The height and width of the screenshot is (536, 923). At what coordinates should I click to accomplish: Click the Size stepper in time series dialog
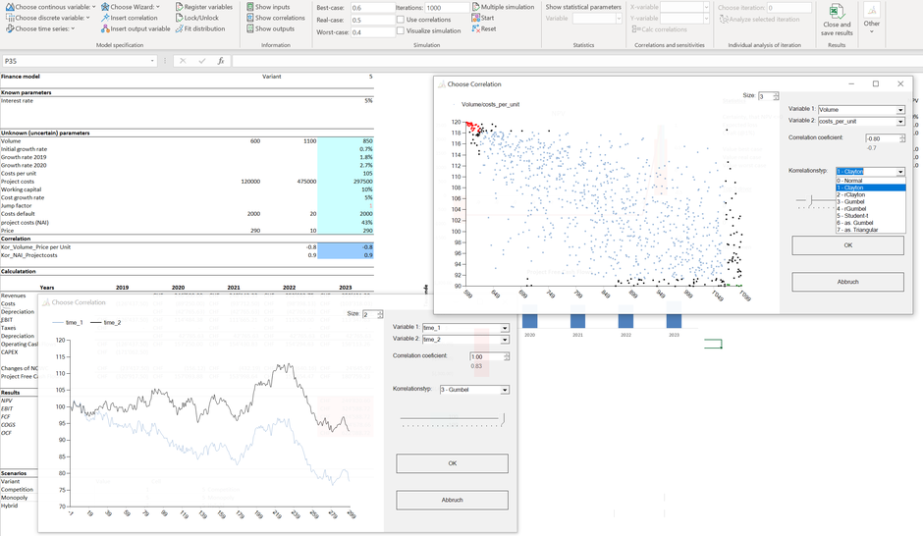coord(380,314)
